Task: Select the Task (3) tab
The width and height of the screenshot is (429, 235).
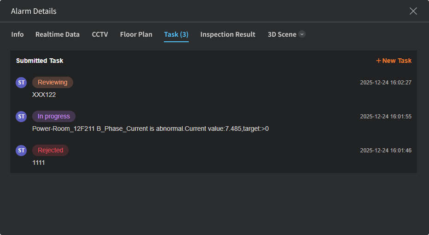Action: point(176,34)
